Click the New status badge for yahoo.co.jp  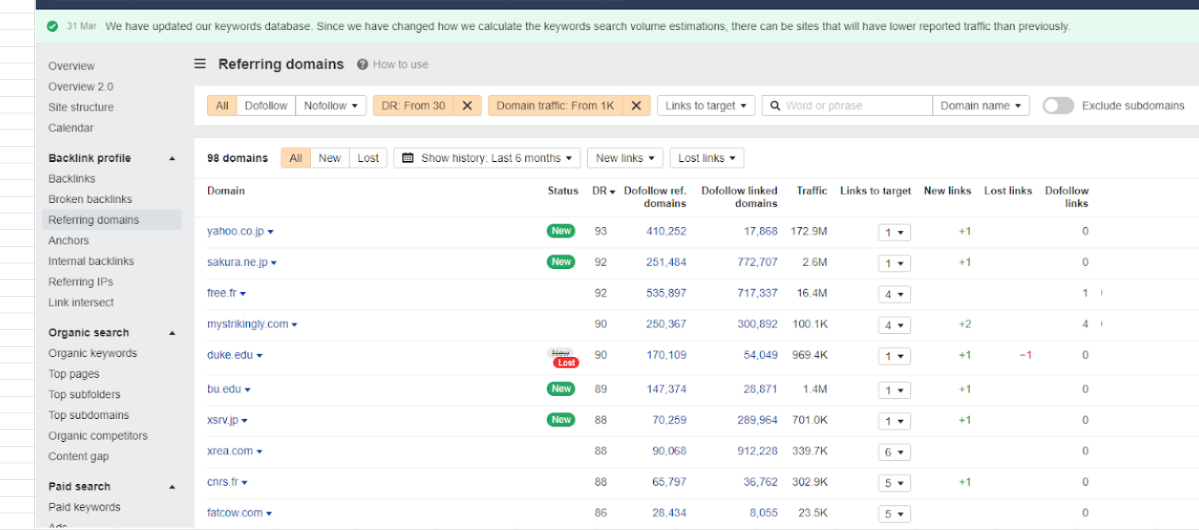point(561,231)
